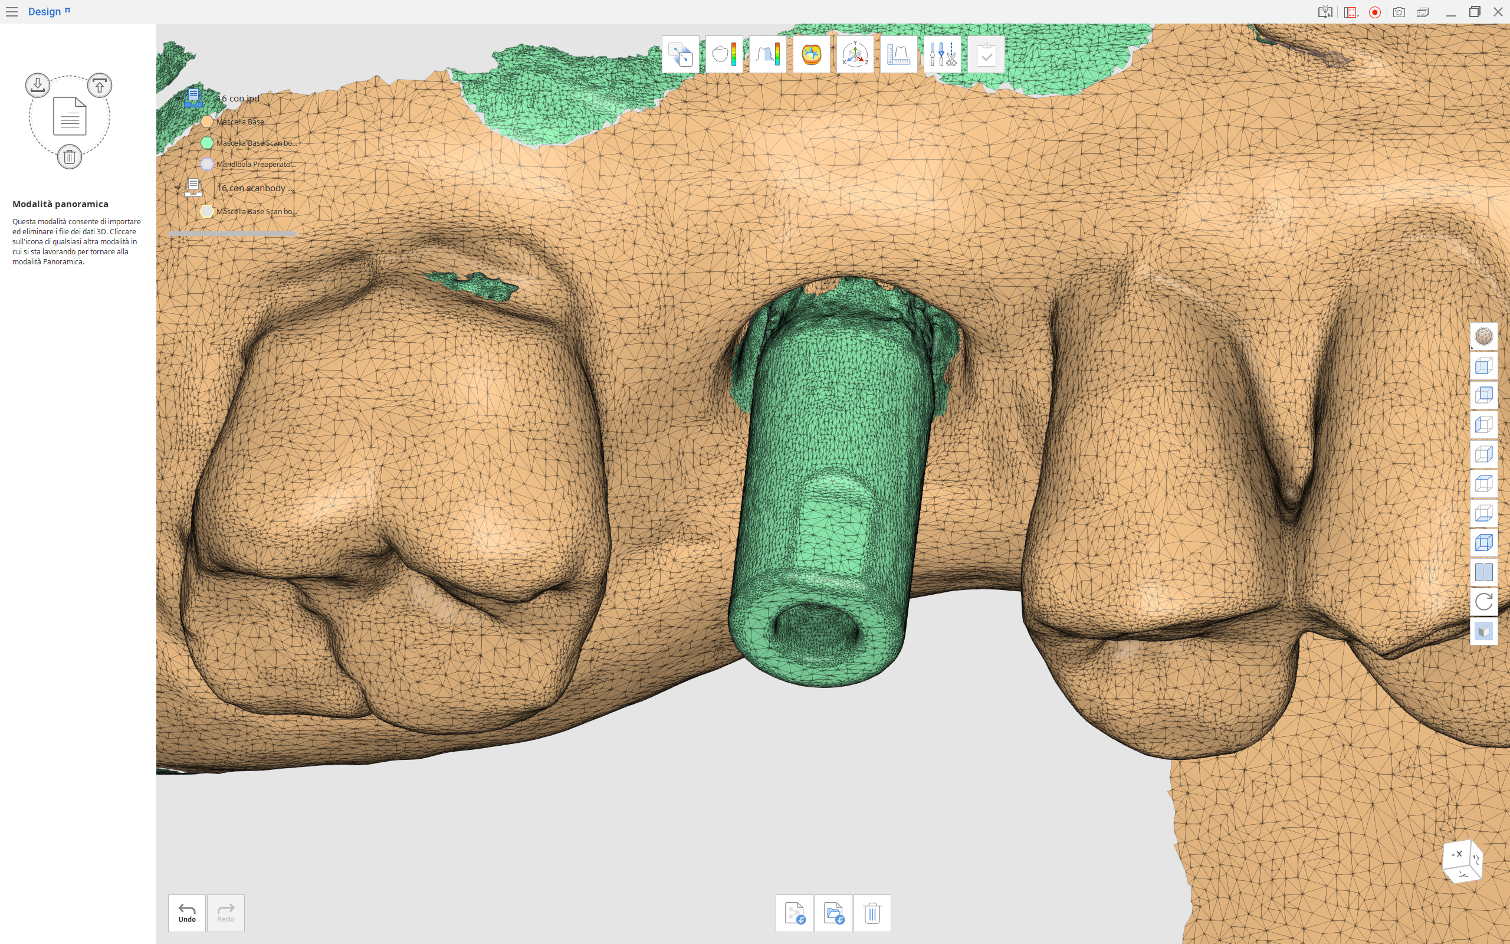Click the green Mascella Base Scan hexagon swatch

coord(207,143)
